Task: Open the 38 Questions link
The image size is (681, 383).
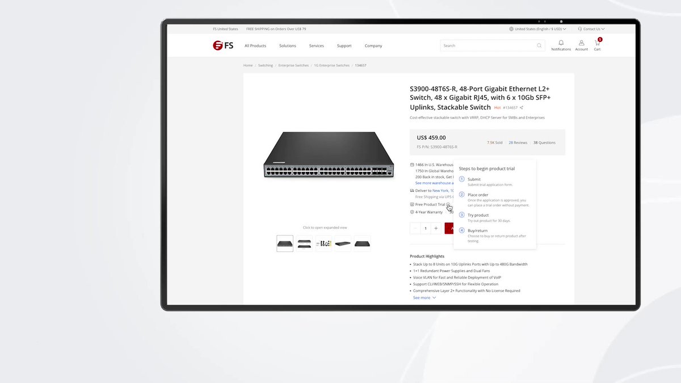Action: [x=544, y=142]
